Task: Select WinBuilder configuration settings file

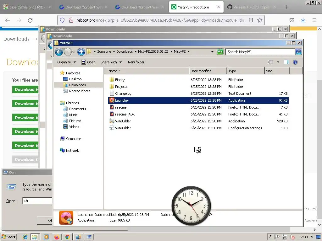Action: click(x=198, y=128)
